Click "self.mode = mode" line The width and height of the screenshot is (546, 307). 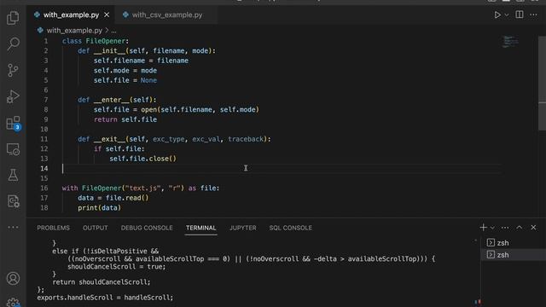click(125, 71)
